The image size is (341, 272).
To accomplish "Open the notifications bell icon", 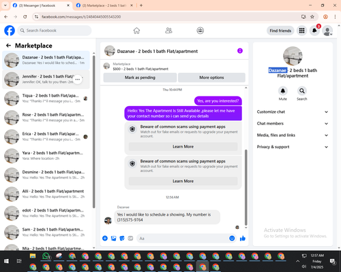I will point(314,31).
